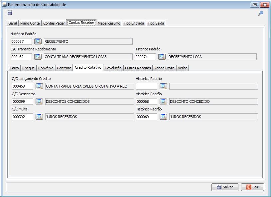The height and width of the screenshot is (197, 271).
Task: Close the Parametrização de Contabilidade window
Action: coord(264,5)
